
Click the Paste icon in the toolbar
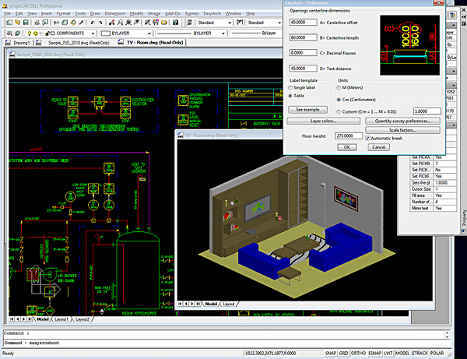(73, 23)
